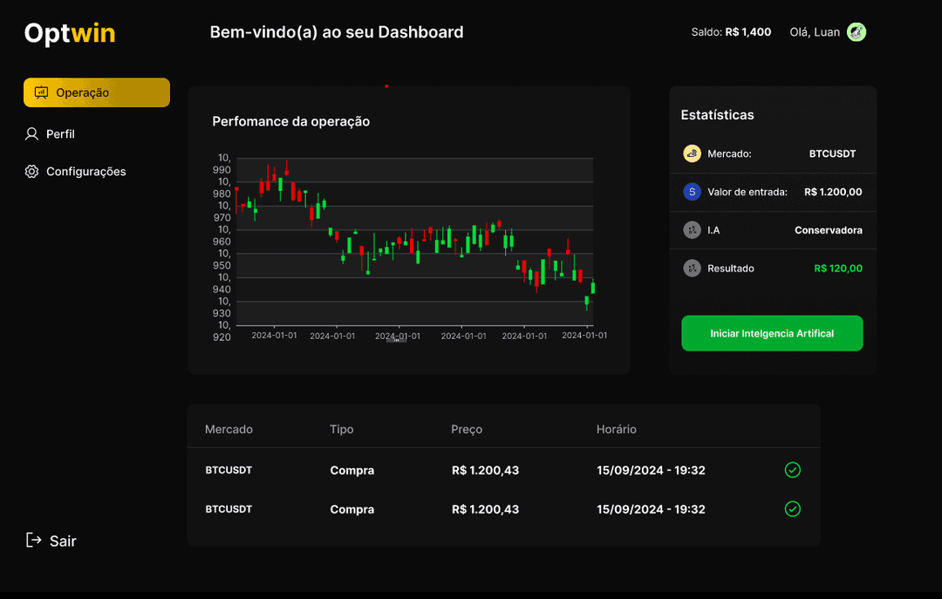This screenshot has width=942, height=599.
Task: Click the Mercado coin icon in Estatísticas
Action: (692, 154)
